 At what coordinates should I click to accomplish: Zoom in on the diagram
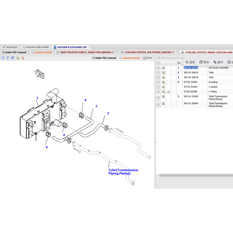pyautogui.click(x=18, y=58)
